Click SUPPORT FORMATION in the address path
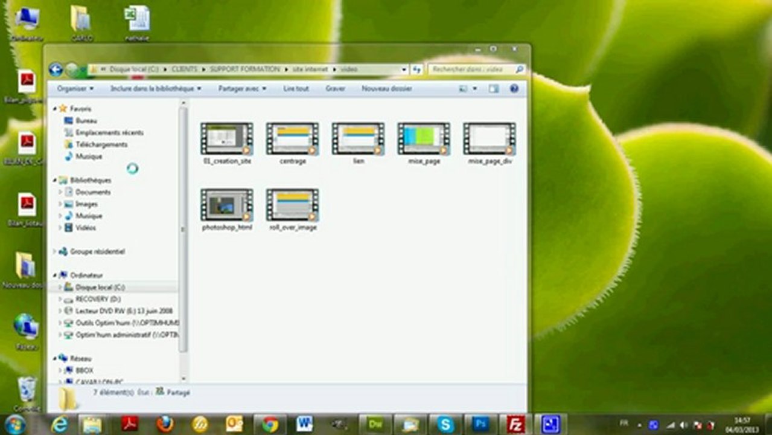This screenshot has height=435, width=772. [x=244, y=69]
